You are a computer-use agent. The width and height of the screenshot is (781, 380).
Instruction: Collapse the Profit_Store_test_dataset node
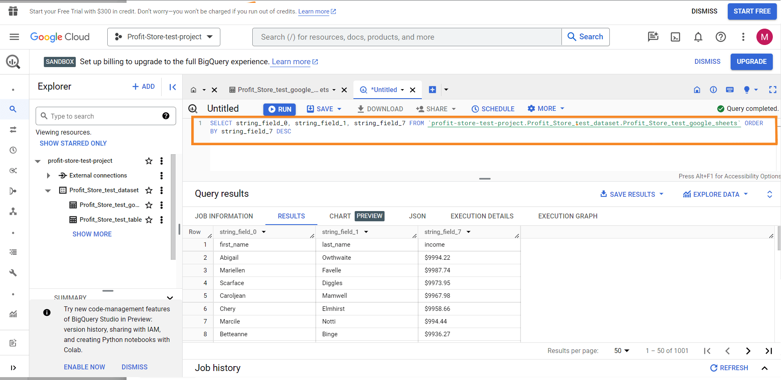pos(48,191)
